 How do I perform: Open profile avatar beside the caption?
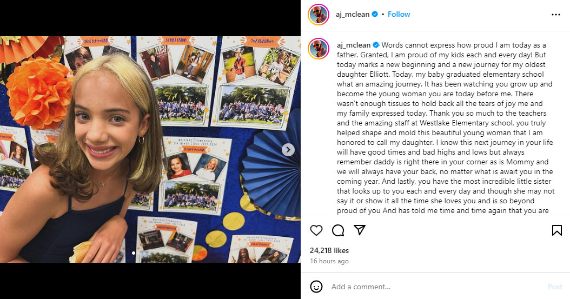point(319,48)
